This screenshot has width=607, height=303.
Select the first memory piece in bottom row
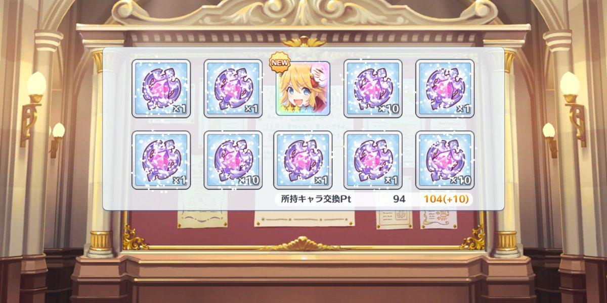161,160
